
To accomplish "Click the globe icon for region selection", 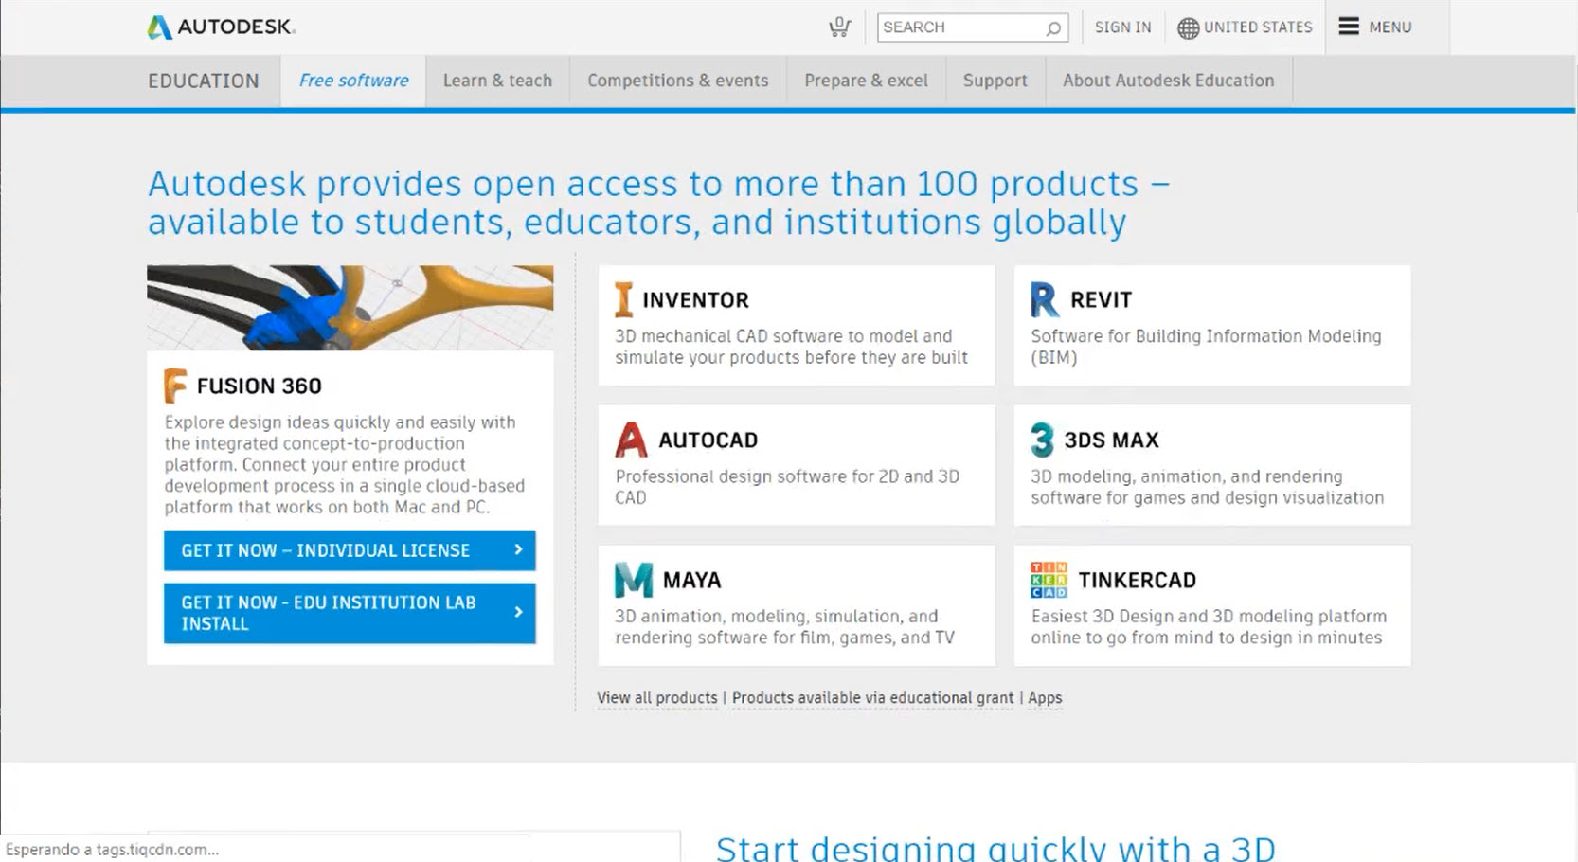I will pyautogui.click(x=1188, y=28).
